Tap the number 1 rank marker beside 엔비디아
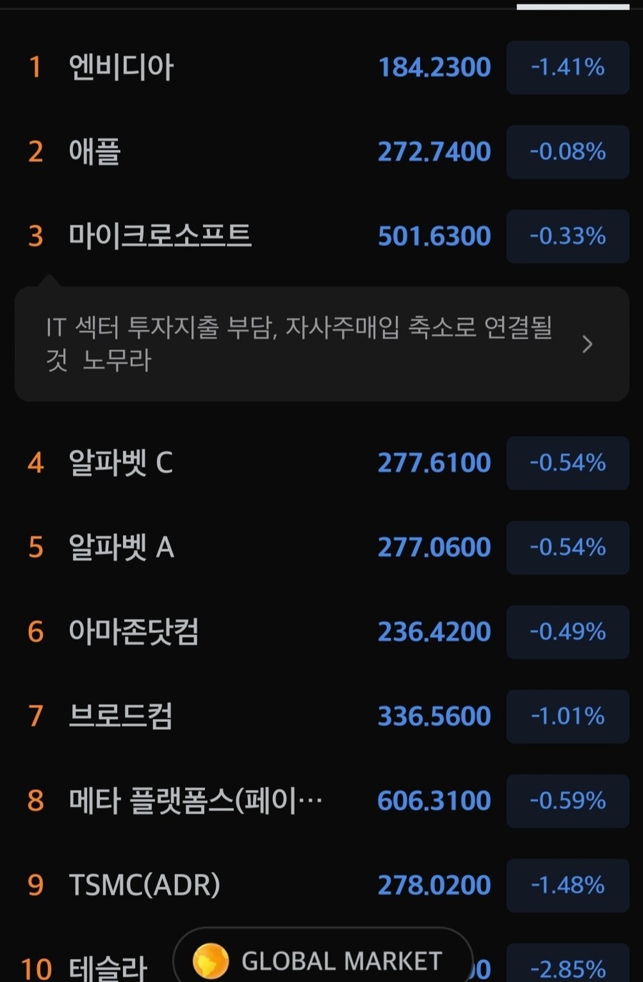 [36, 67]
